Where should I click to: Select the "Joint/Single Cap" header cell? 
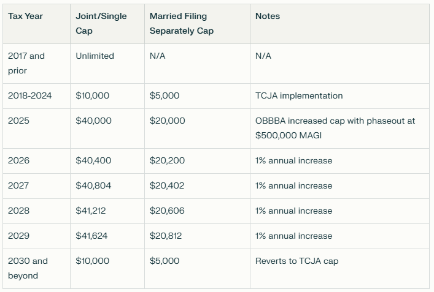[101, 23]
